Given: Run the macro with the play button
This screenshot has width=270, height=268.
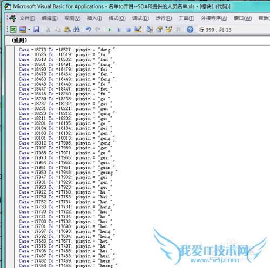Looking at the screenshot, I should [110, 30].
